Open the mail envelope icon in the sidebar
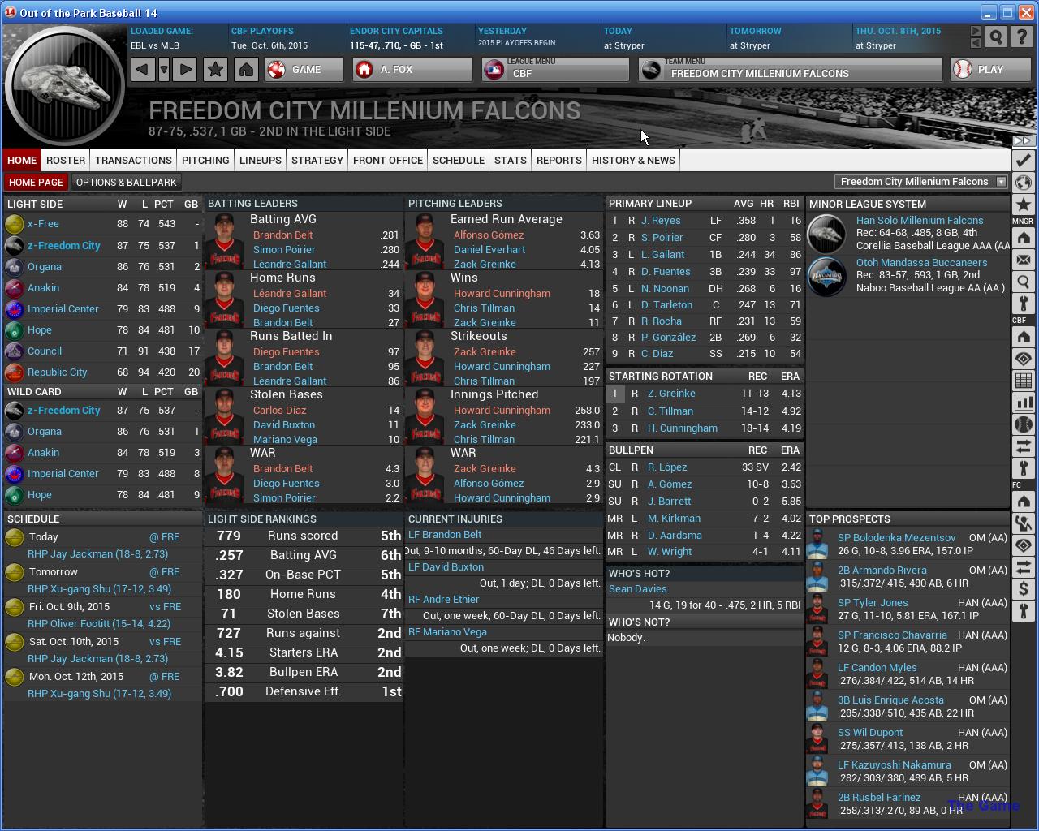The image size is (1039, 831). [1023, 260]
